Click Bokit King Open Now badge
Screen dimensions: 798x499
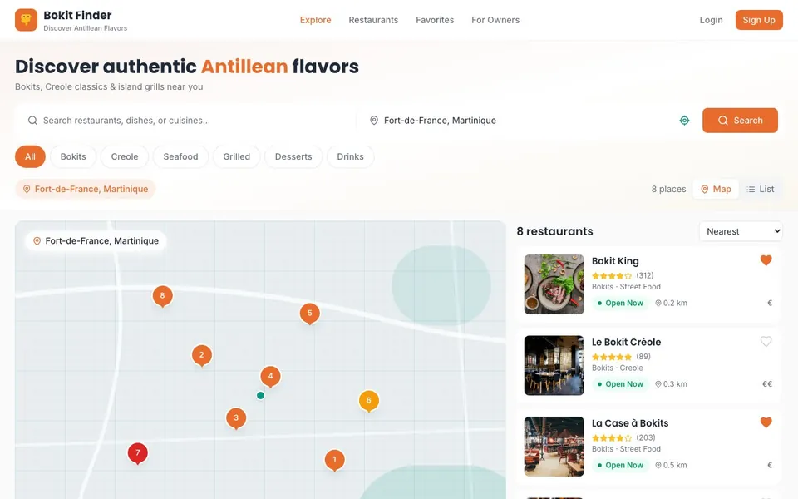pyautogui.click(x=620, y=303)
